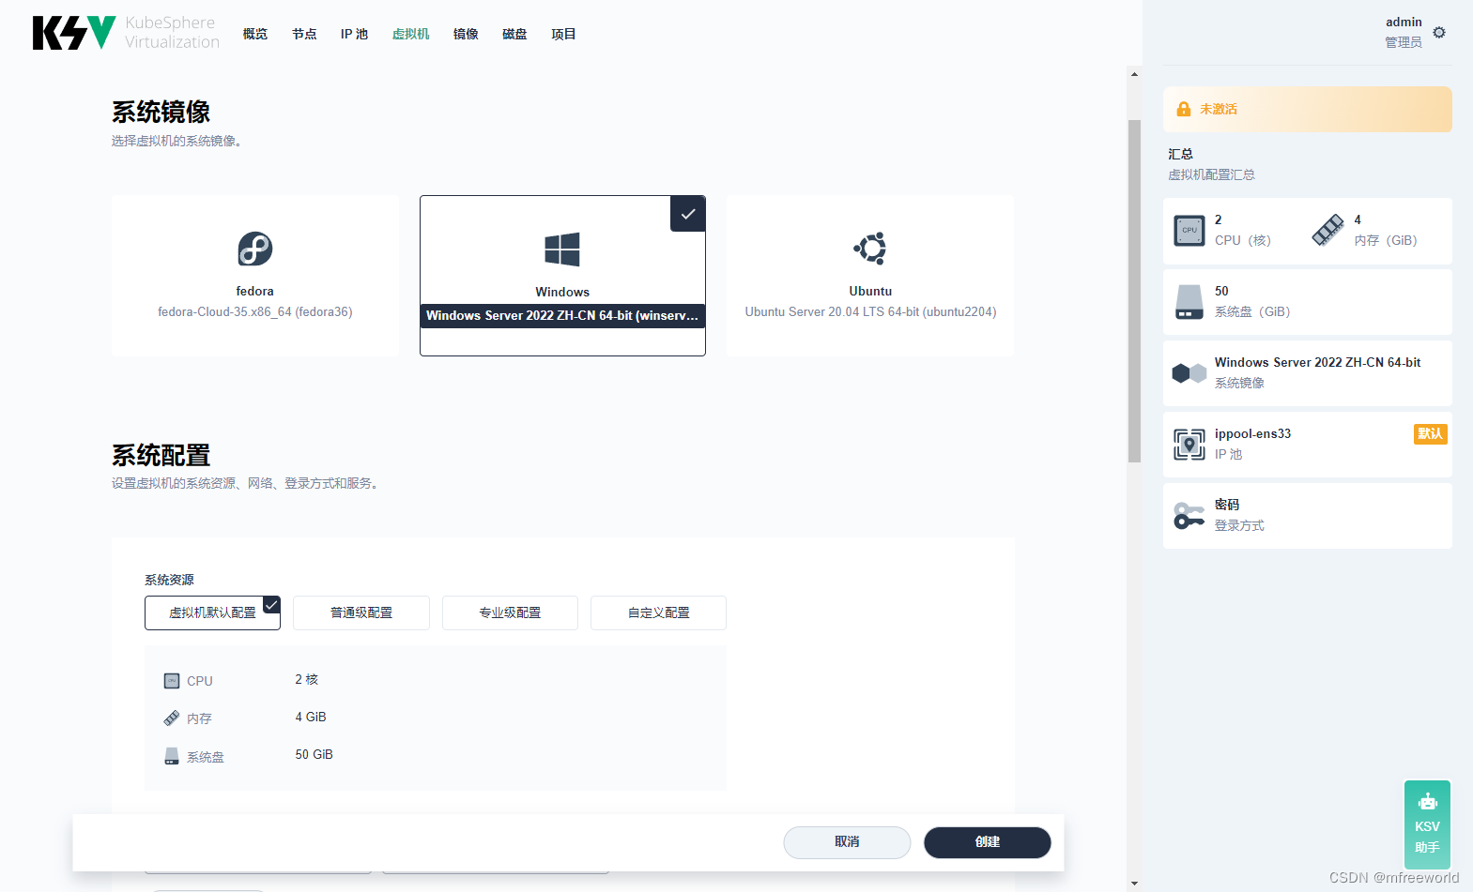This screenshot has width=1473, height=892.
Task: Open the Ubuntu Server 20.04 version selector
Action: click(x=870, y=312)
